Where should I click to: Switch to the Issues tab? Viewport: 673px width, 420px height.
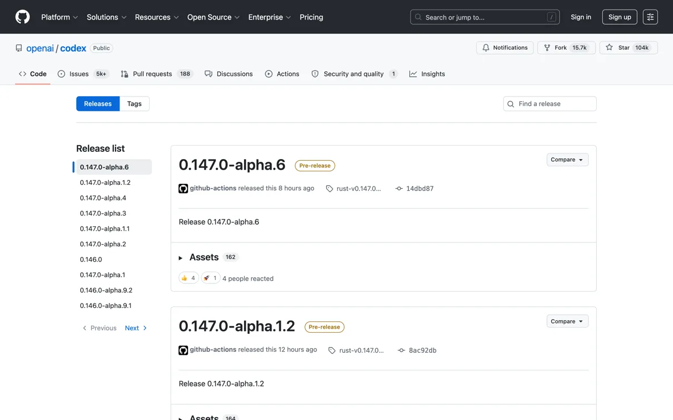pyautogui.click(x=83, y=74)
